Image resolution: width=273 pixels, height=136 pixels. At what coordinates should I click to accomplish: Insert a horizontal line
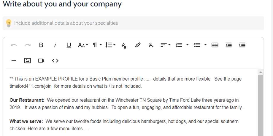point(14,60)
